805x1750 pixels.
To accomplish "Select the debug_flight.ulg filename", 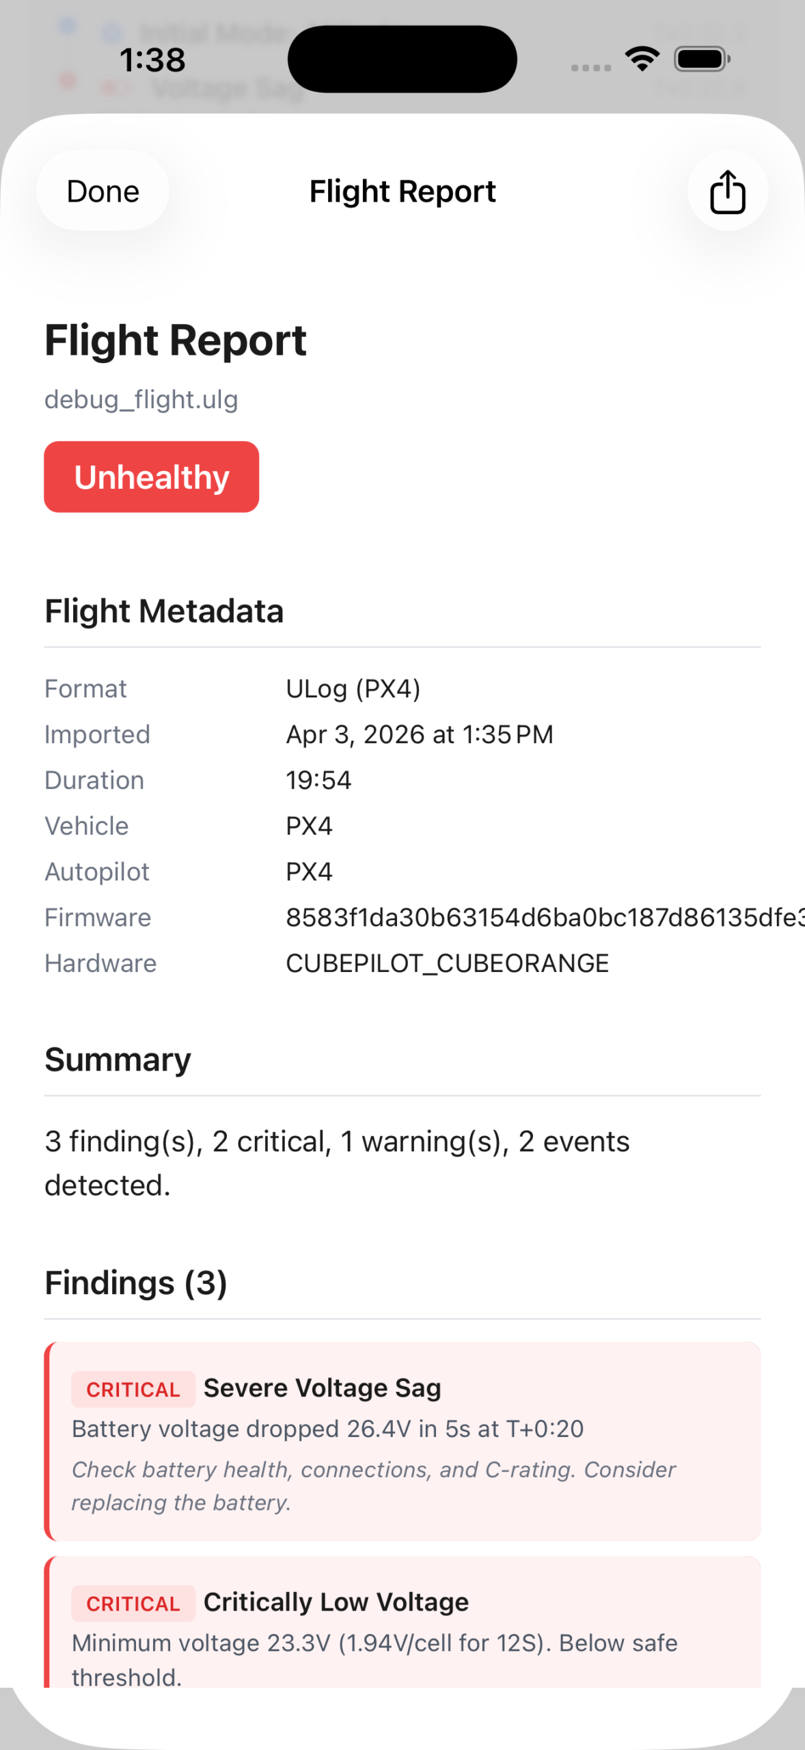I will pyautogui.click(x=141, y=399).
